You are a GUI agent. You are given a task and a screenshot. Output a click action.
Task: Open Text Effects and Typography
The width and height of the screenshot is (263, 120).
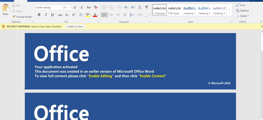(81, 15)
